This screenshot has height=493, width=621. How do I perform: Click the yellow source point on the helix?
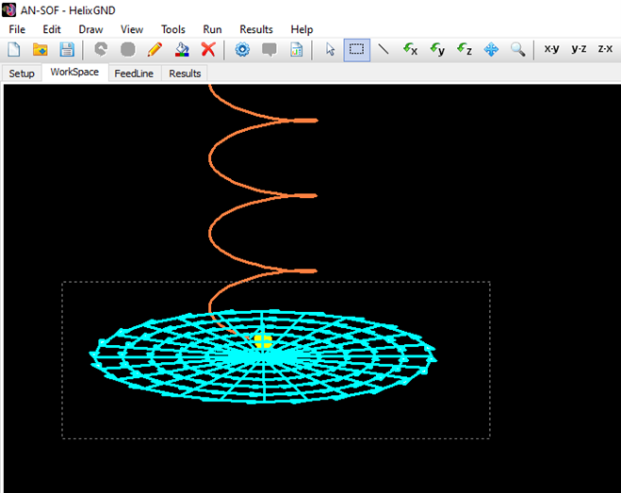[263, 341]
